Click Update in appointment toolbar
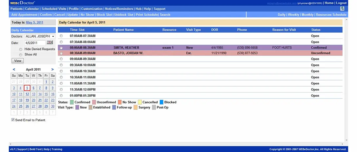Viewport: 357px width, 152px height. point(73,15)
